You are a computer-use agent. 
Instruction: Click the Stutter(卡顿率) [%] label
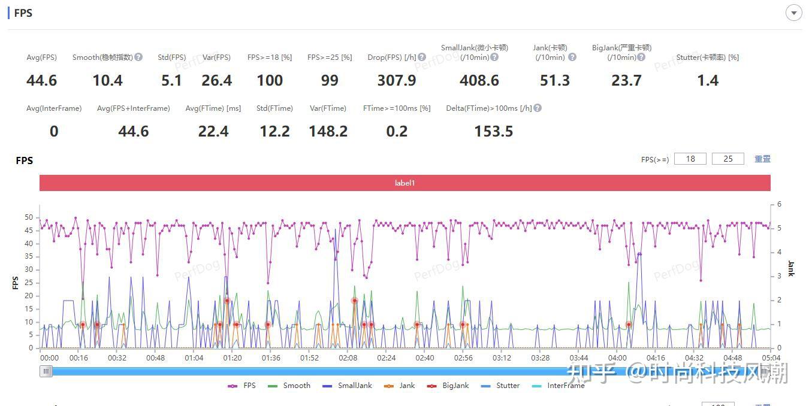[707, 57]
